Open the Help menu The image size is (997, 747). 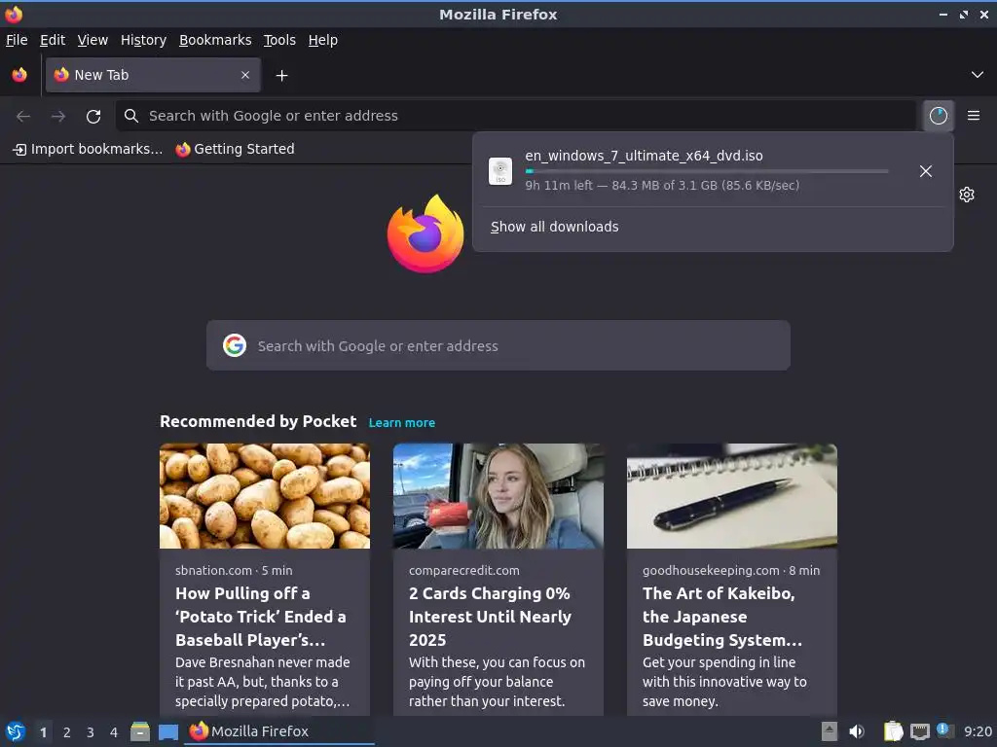pos(323,40)
